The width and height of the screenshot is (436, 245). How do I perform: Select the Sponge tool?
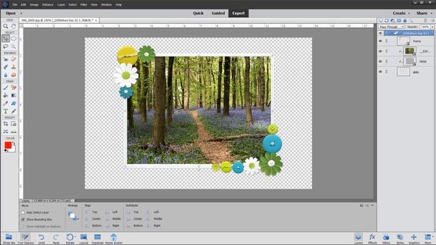coord(14,75)
